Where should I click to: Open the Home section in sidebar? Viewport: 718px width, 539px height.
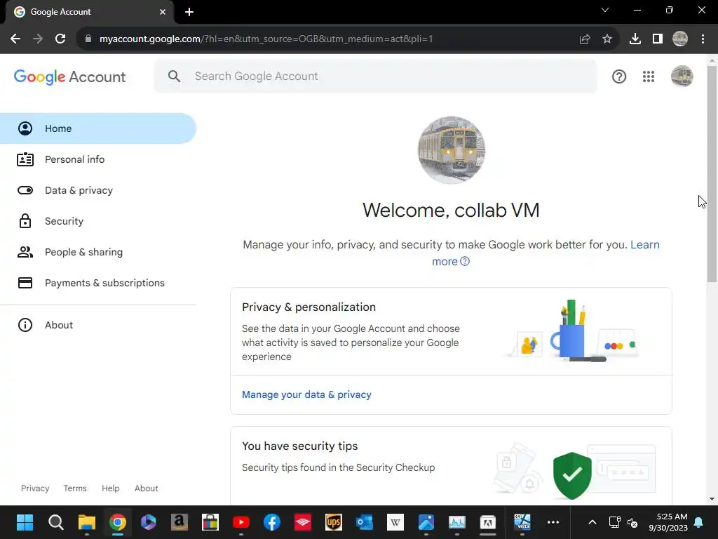97,128
